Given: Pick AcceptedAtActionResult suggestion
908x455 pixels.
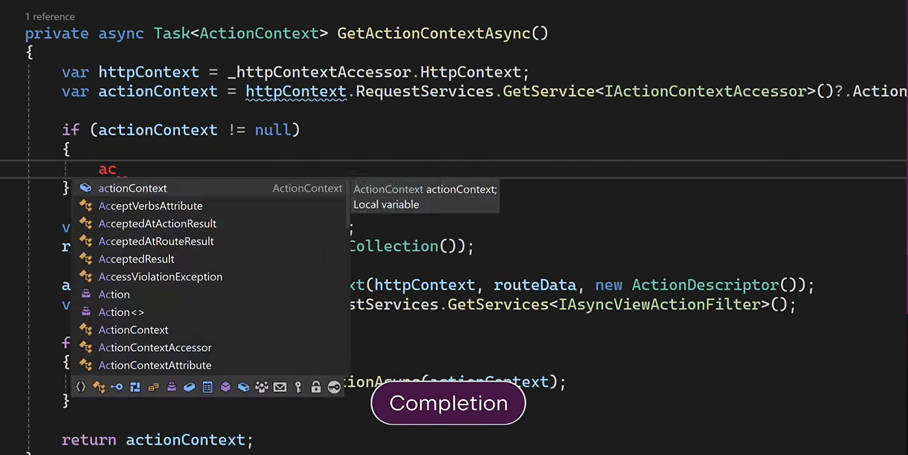Looking at the screenshot, I should tap(157, 223).
